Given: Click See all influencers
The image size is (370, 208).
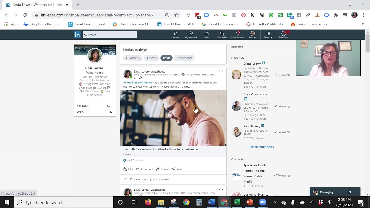Looking at the screenshot, I should coord(261,147).
